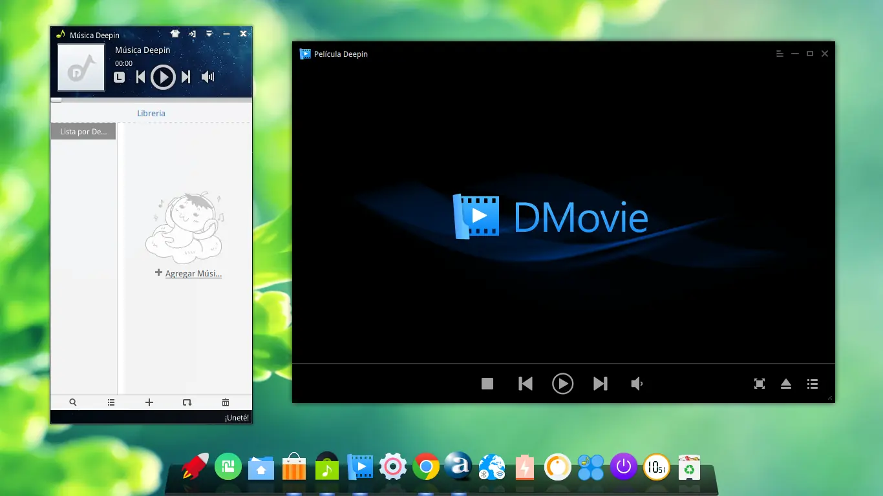Image resolution: width=883 pixels, height=496 pixels.
Task: Open the rocket launcher in dock
Action: point(195,466)
